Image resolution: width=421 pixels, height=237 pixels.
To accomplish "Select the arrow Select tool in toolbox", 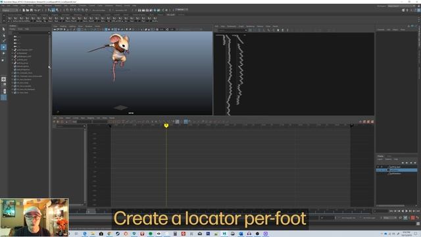I will (x=3, y=29).
